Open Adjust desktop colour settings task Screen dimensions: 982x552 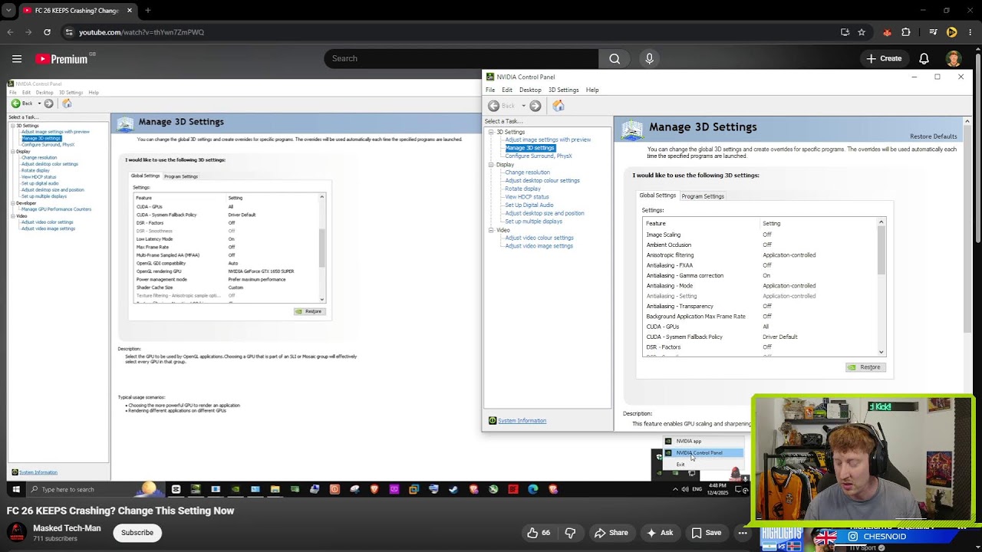[x=542, y=181]
